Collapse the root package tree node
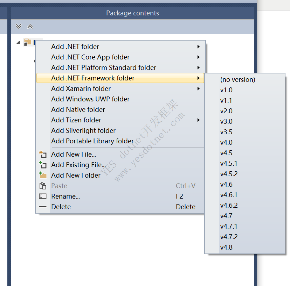Image resolution: width=290 pixels, height=286 pixels. [x=18, y=43]
